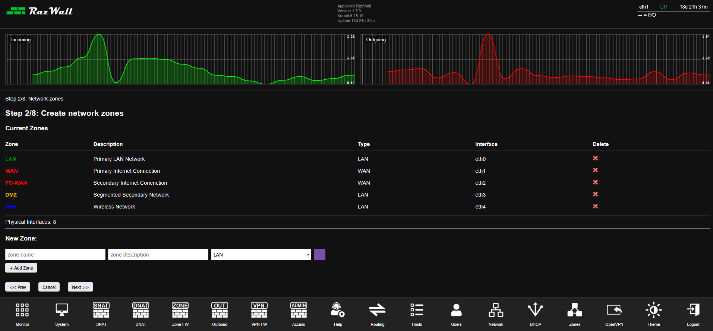This screenshot has height=331, width=713.
Task: Open the DNAT firewall icon
Action: (x=141, y=310)
